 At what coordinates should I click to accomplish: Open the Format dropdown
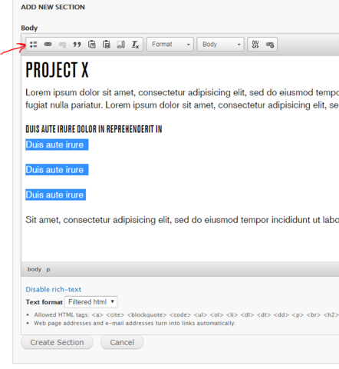(170, 45)
